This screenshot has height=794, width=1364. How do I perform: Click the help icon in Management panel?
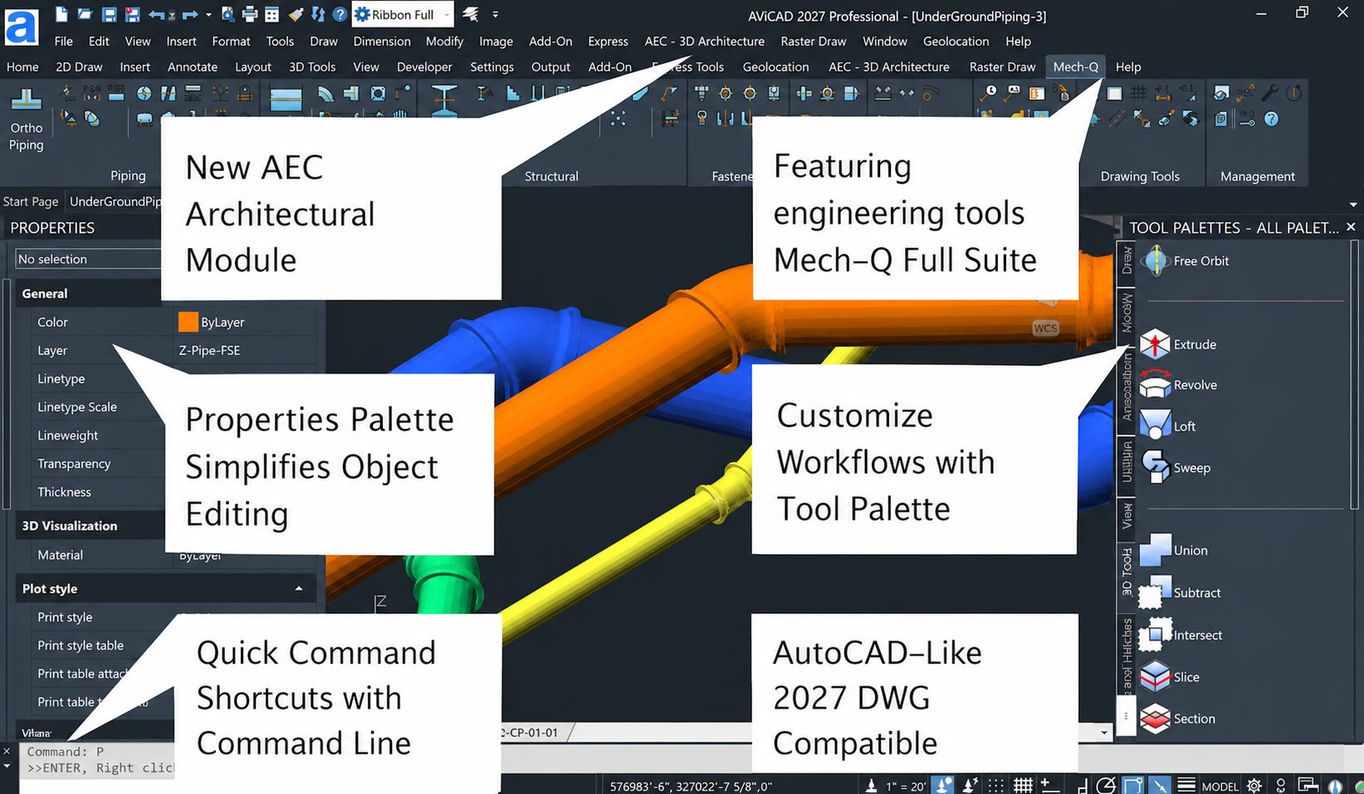(x=1271, y=119)
